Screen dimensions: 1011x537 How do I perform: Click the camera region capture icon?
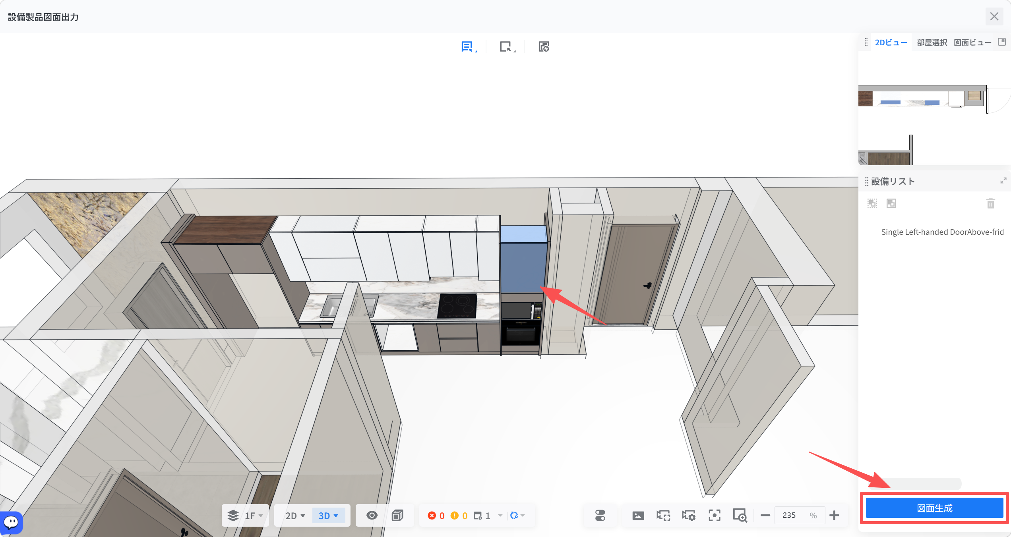[663, 516]
